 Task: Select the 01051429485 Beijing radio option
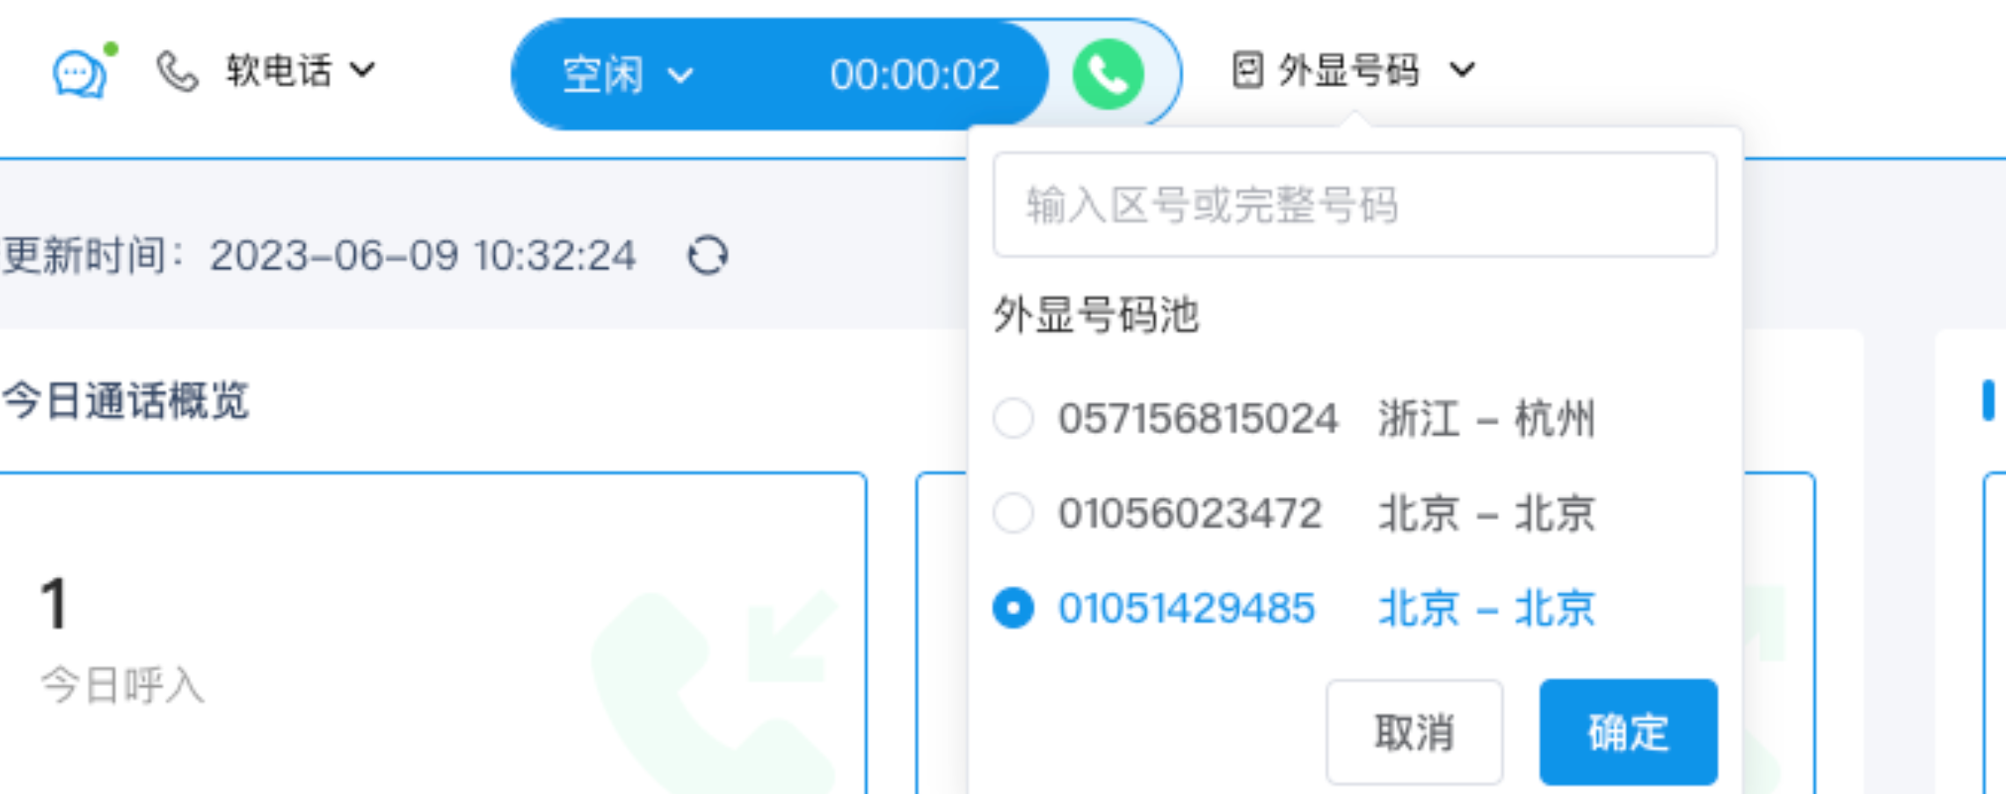pyautogui.click(x=1013, y=608)
